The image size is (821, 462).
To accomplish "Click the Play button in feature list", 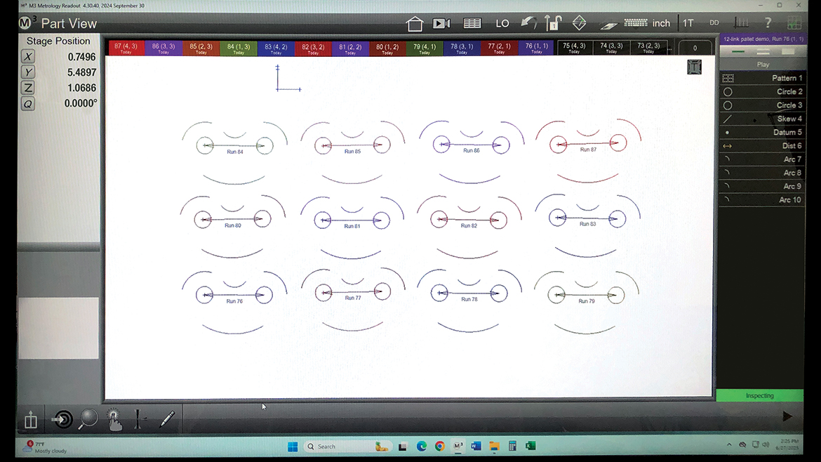I will (x=762, y=65).
